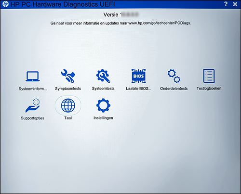Click the HP logo in title bar
Screen dimensions: 241x194
click(5, 4)
